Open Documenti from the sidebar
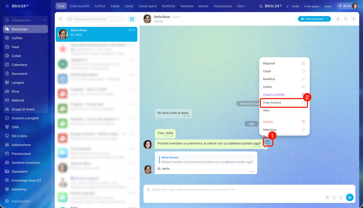The width and height of the screenshot is (363, 208). click(x=26, y=74)
